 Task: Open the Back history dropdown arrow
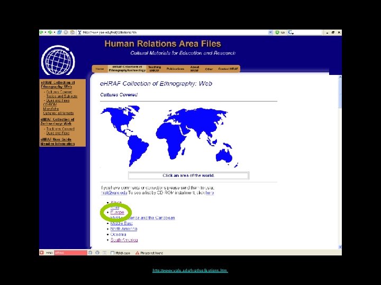(45, 32)
